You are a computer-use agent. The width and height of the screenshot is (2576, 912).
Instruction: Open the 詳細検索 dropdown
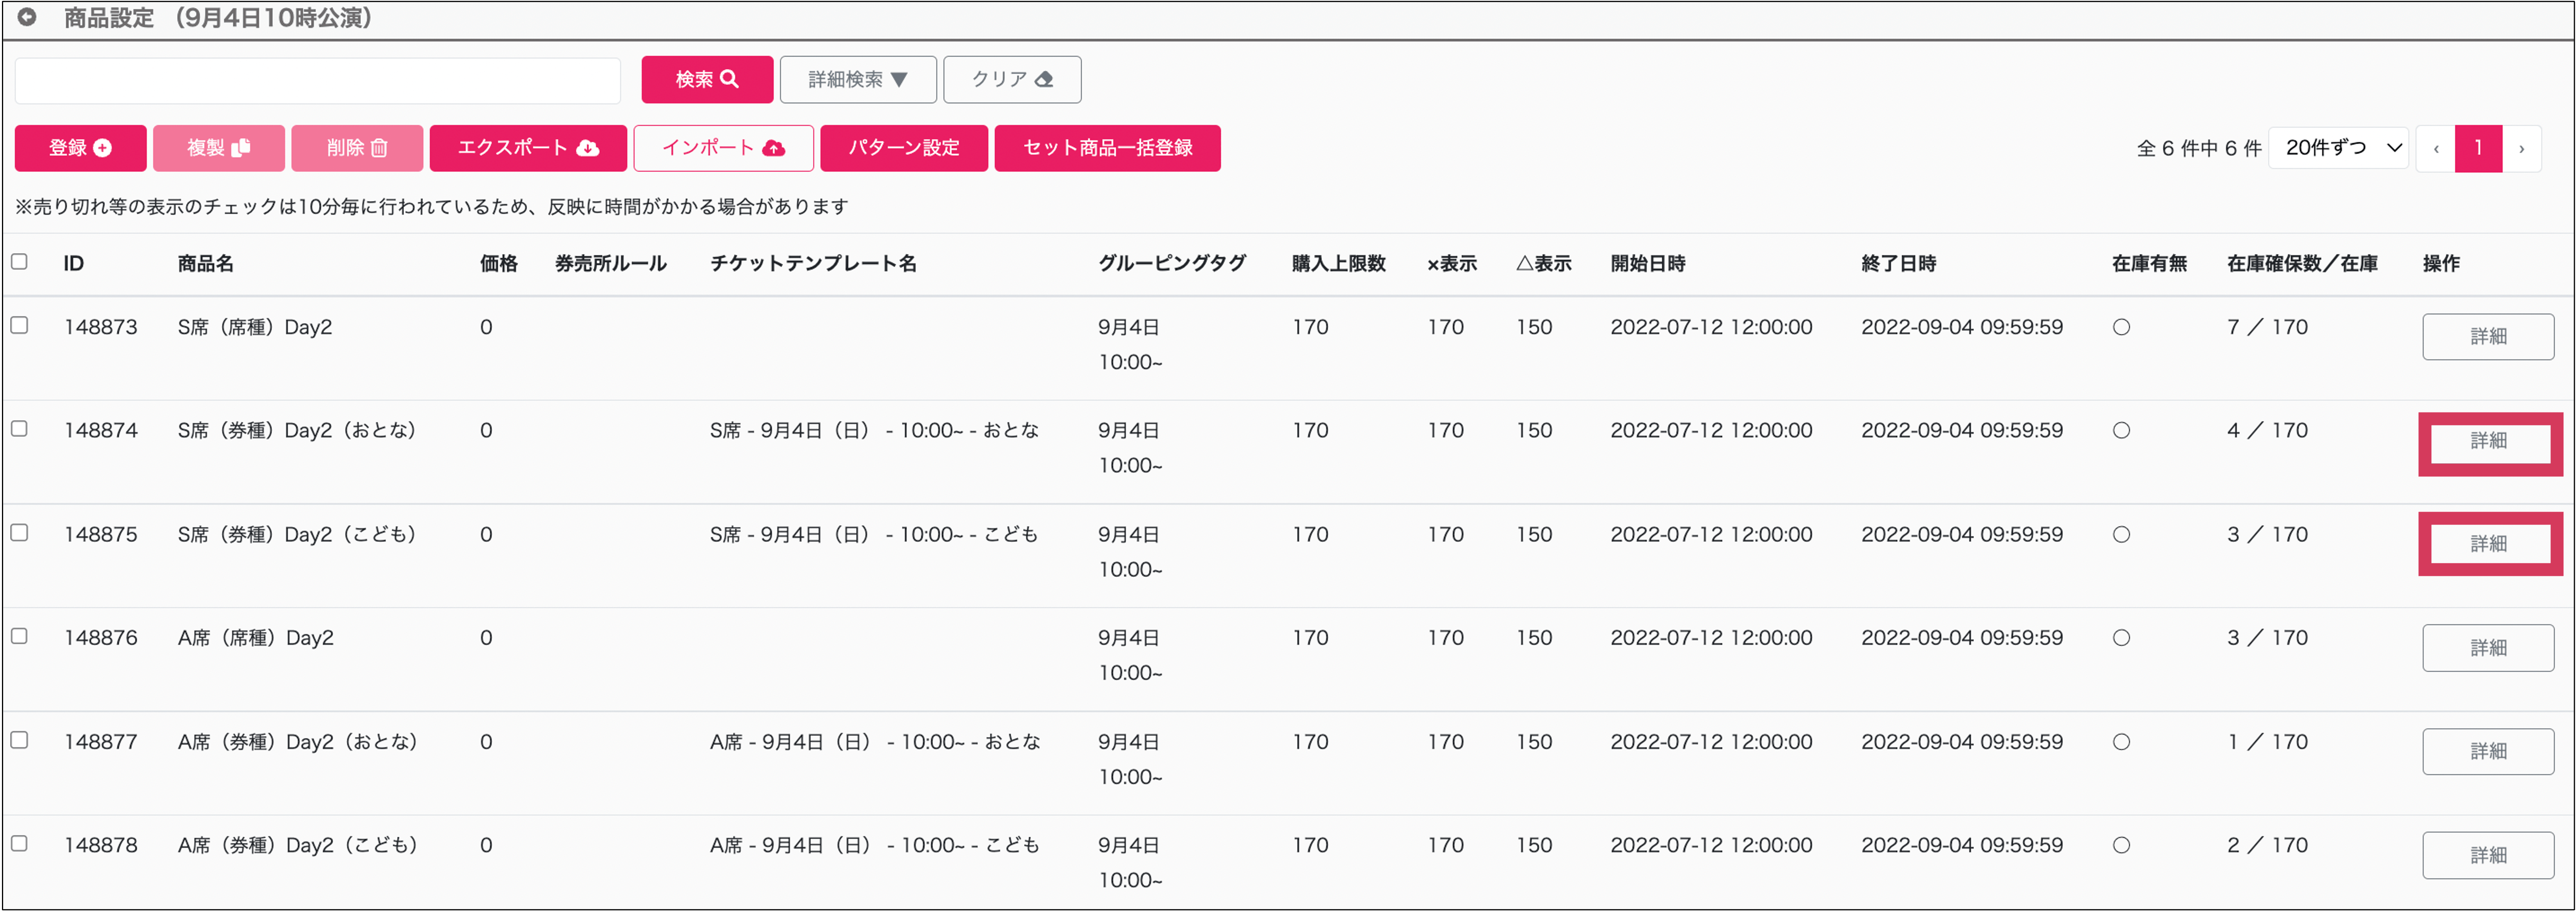[x=857, y=79]
